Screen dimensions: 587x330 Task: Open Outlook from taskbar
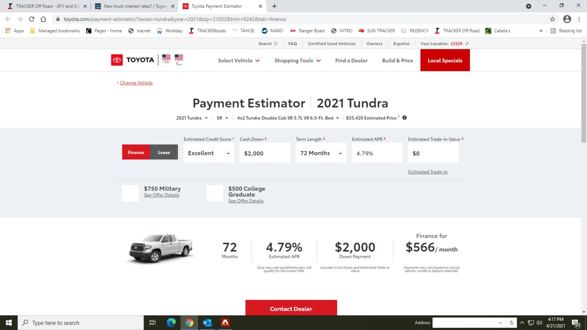click(x=207, y=323)
